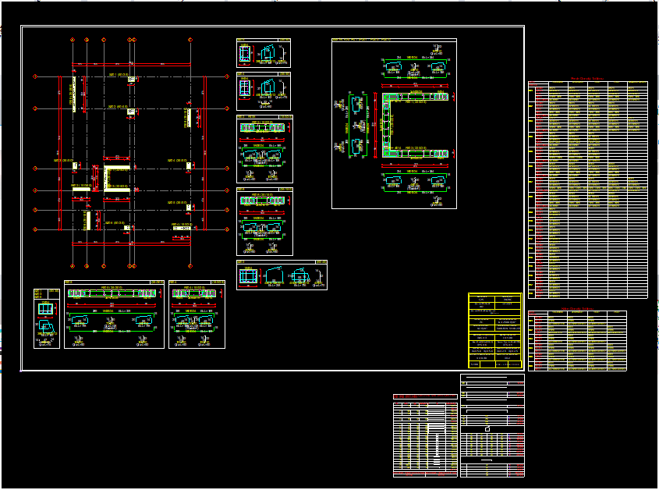The height and width of the screenshot is (490, 659).
Task: Select the white title block under the sheet
Action: (x=492, y=425)
